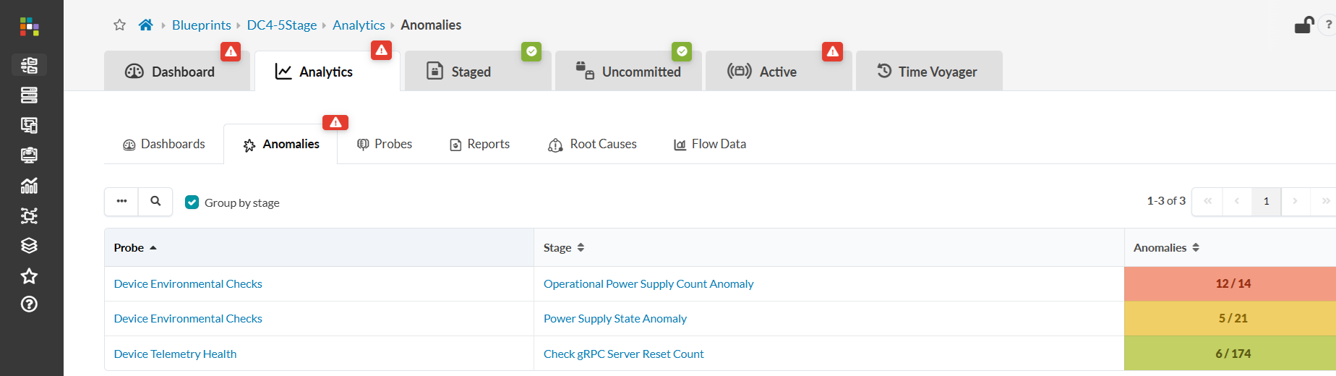This screenshot has width=1336, height=376.
Task: Open the Platform layers sidebar icon
Action: [x=29, y=246]
